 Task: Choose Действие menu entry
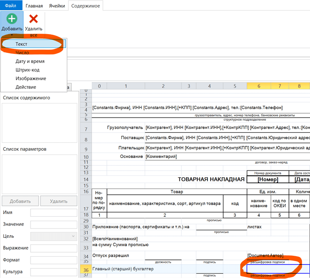point(33,87)
